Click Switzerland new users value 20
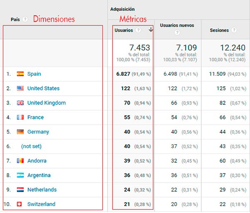Screen dimensions: 250x213 tap(174, 204)
